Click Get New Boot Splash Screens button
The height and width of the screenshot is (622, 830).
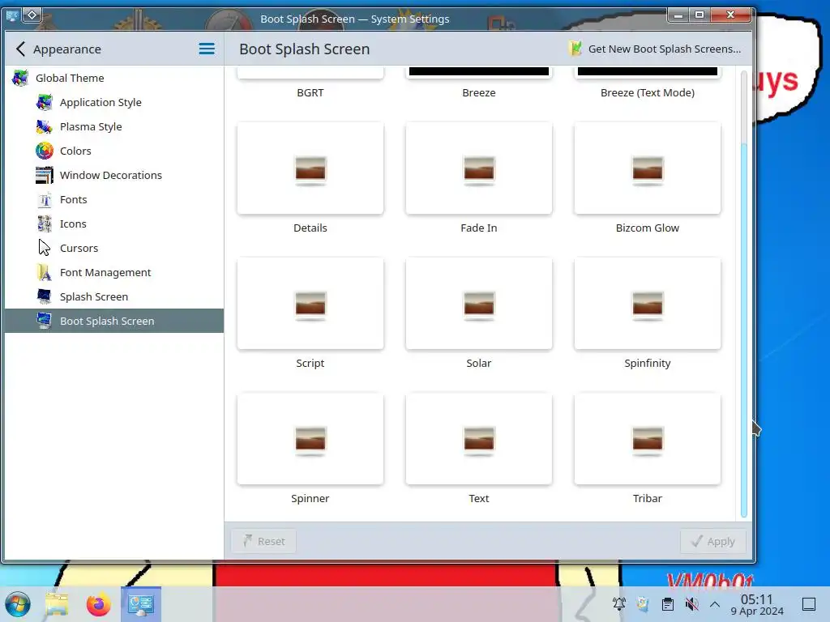655,49
